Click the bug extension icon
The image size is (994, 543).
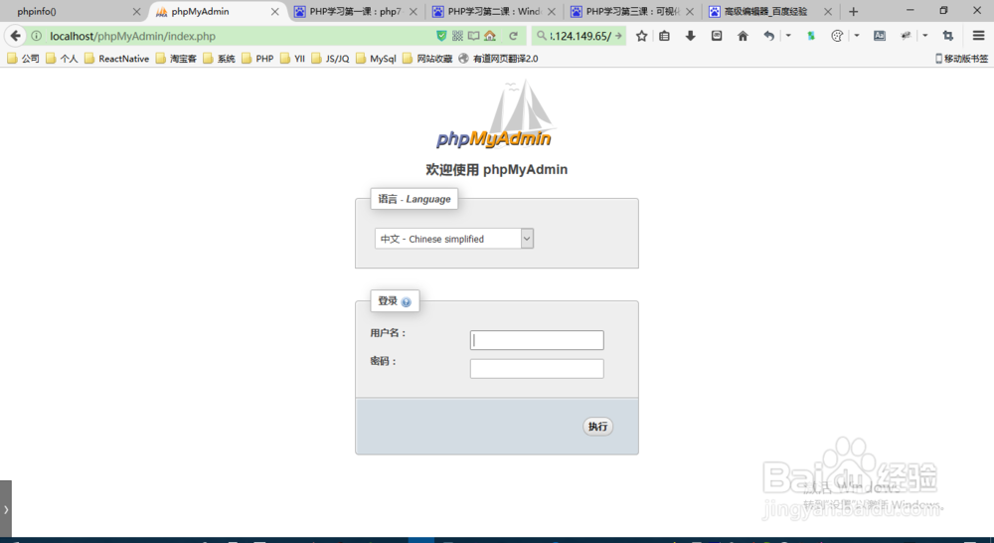(906, 36)
